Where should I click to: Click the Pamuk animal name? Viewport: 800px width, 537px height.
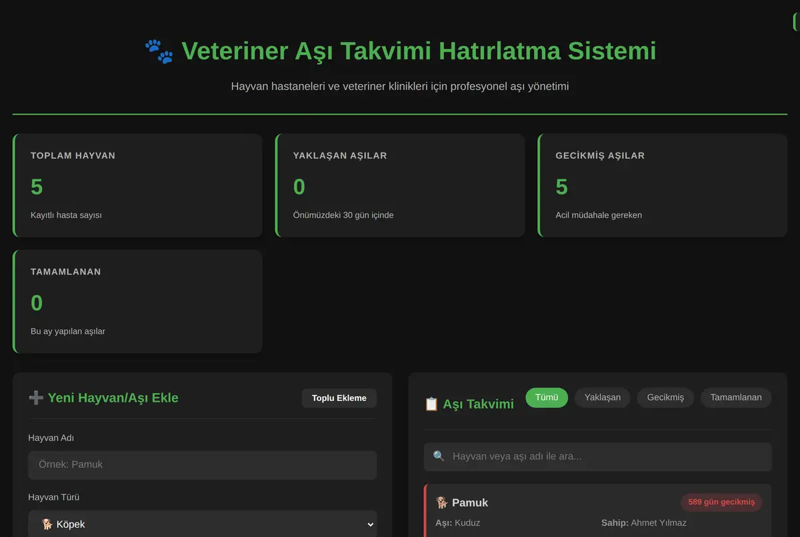tap(470, 502)
